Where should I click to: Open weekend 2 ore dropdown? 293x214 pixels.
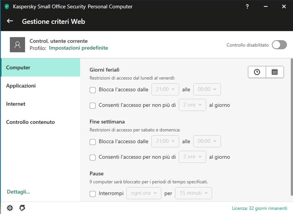(x=192, y=157)
